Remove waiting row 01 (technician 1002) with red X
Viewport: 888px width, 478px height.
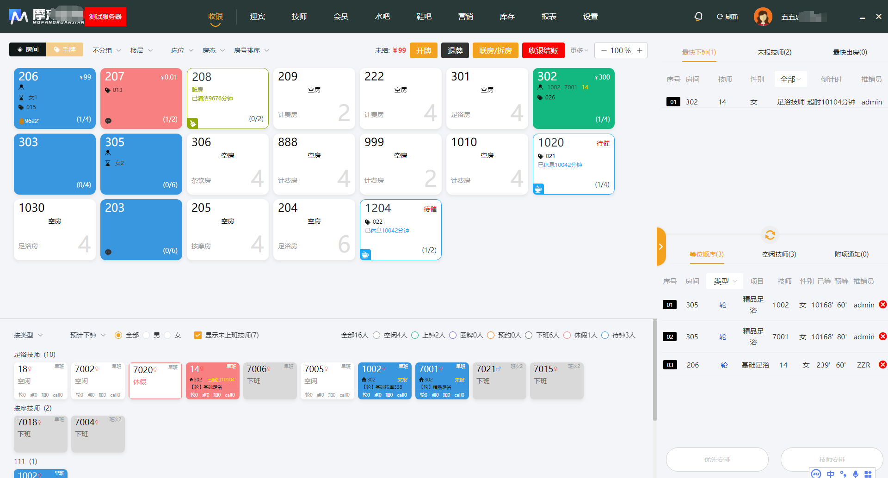pyautogui.click(x=882, y=304)
